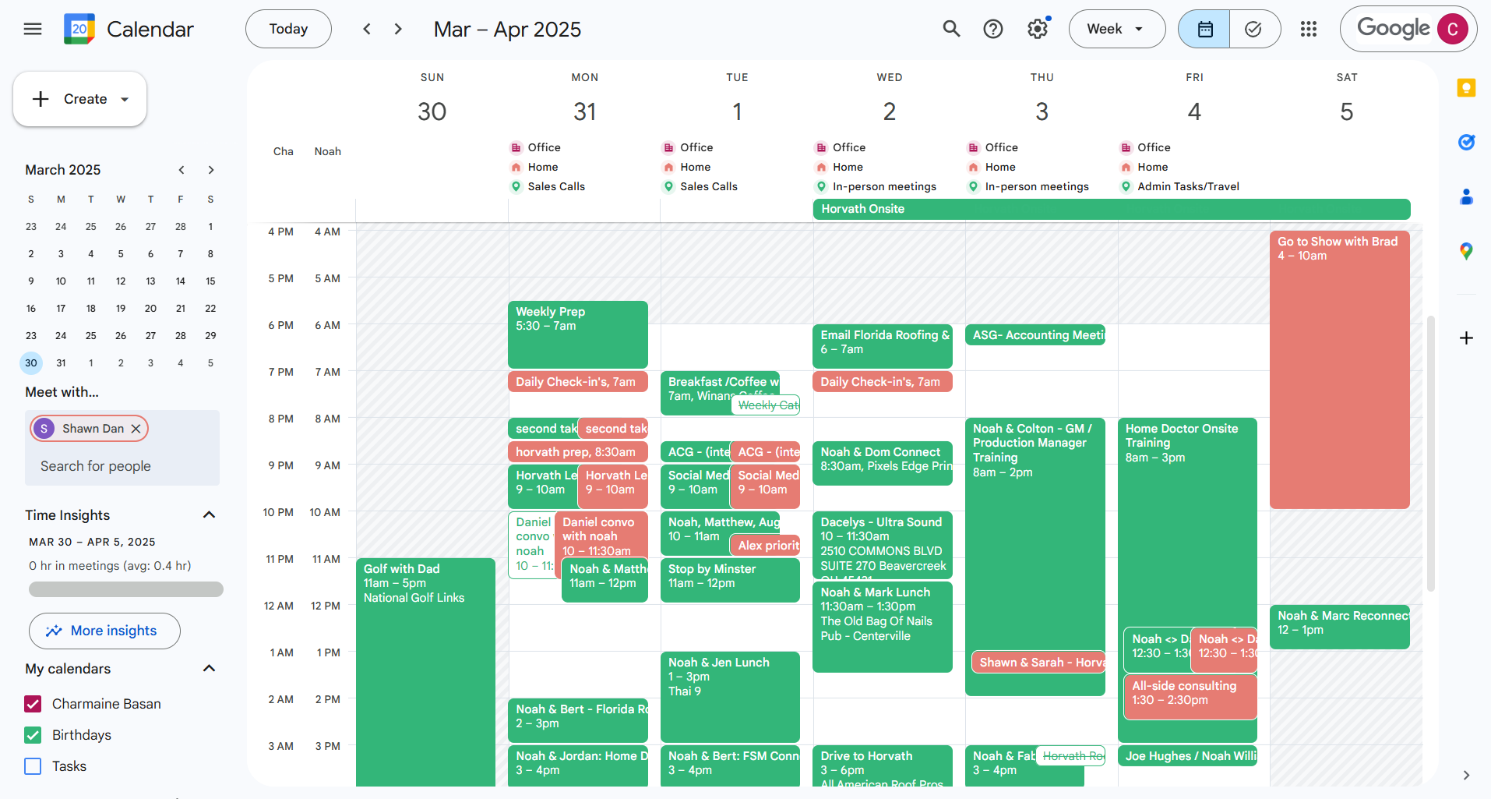Click Tuesday's Home working location icon

[x=668, y=167]
